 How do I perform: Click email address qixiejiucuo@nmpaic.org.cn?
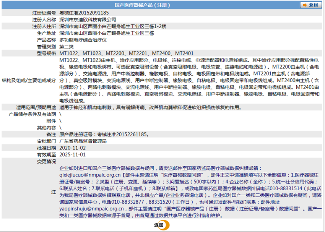point(90,175)
